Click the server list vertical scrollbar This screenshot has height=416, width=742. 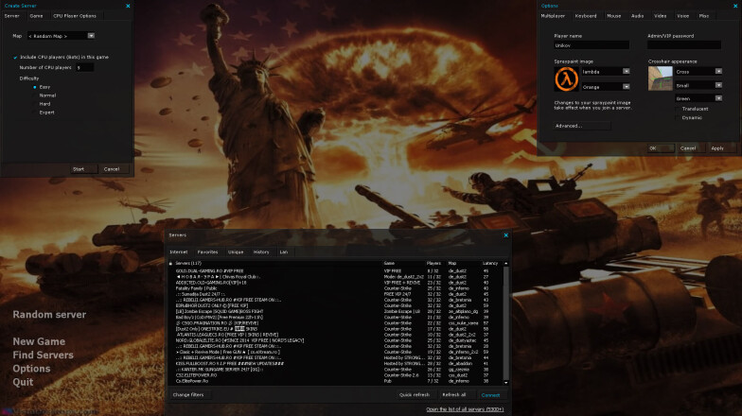[505, 323]
